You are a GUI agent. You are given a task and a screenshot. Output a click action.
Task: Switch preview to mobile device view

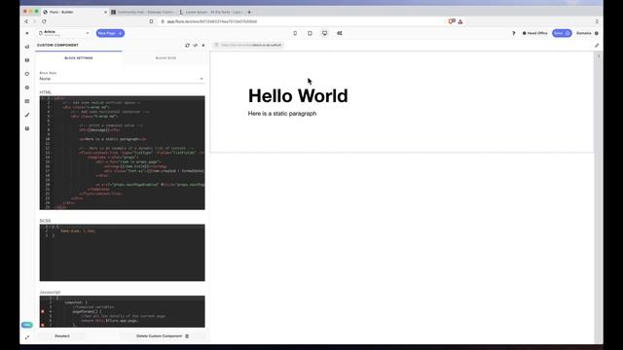(295, 33)
